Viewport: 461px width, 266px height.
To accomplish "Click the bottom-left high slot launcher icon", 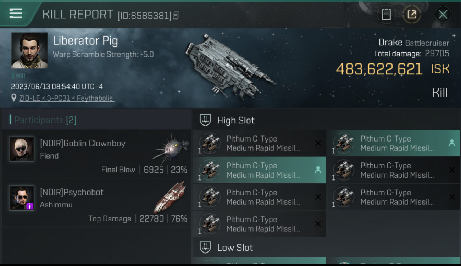I will tap(210, 224).
